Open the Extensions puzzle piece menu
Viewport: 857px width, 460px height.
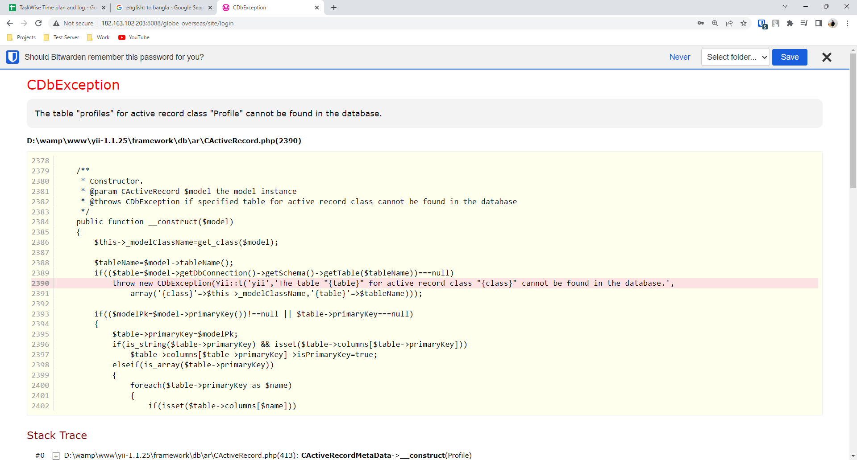click(x=790, y=24)
